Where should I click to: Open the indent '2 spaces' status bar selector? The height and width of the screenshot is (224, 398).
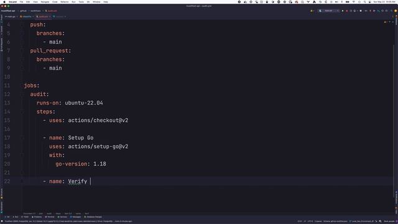click(318, 222)
